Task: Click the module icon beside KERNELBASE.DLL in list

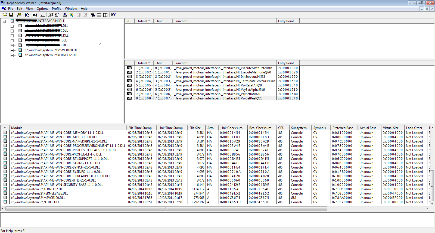Action: pos(5,193)
